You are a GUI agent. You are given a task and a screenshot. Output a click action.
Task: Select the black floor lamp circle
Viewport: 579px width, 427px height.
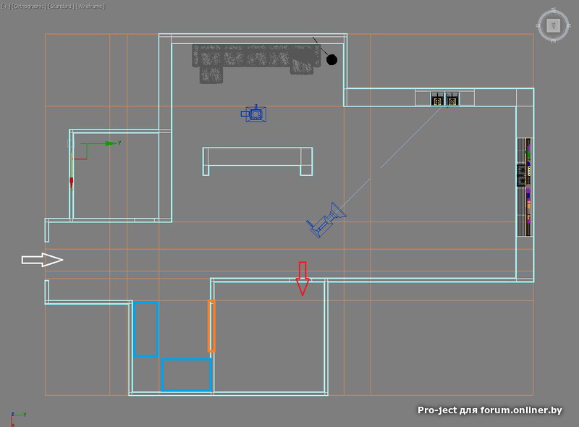pyautogui.click(x=331, y=59)
